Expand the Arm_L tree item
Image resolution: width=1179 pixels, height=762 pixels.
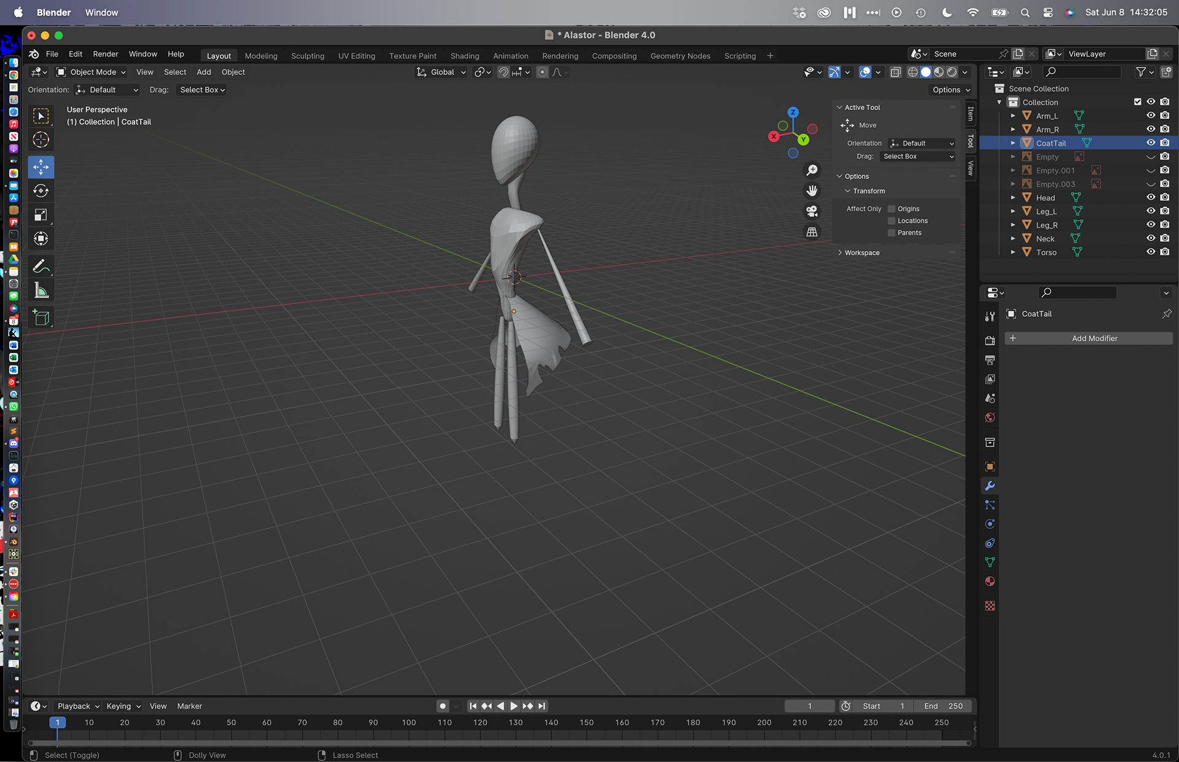1013,115
